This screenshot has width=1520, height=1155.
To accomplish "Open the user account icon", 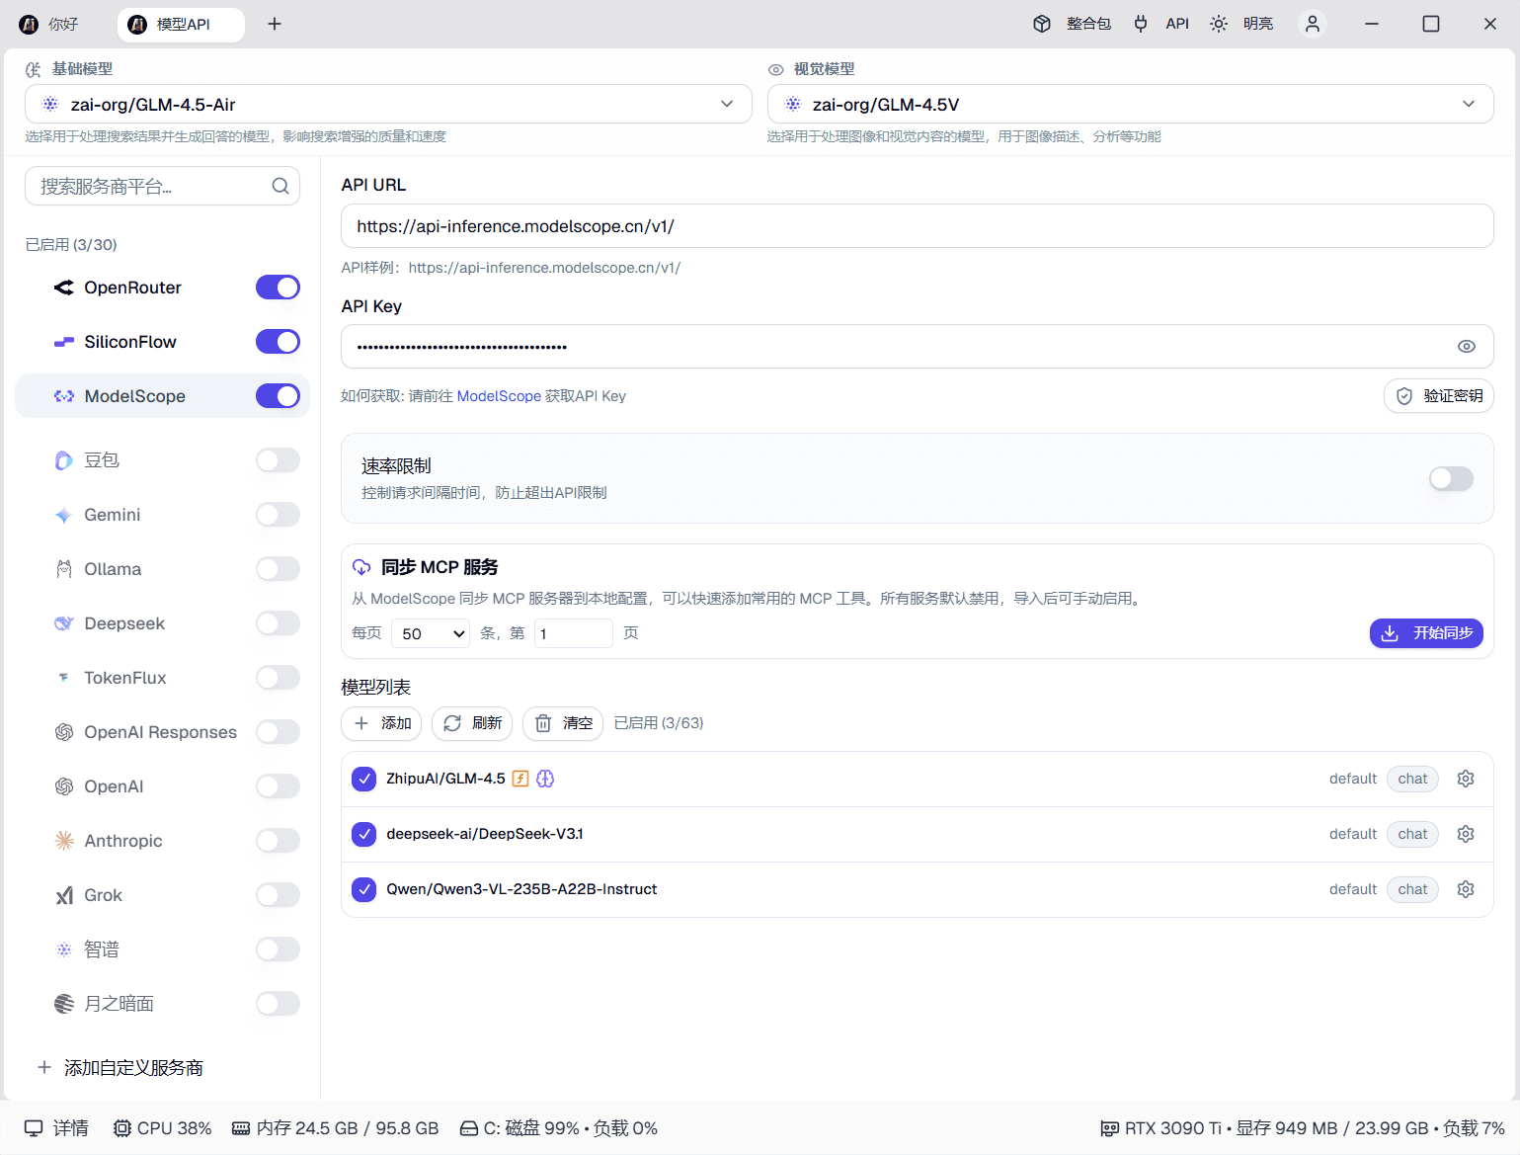I will click(1313, 24).
